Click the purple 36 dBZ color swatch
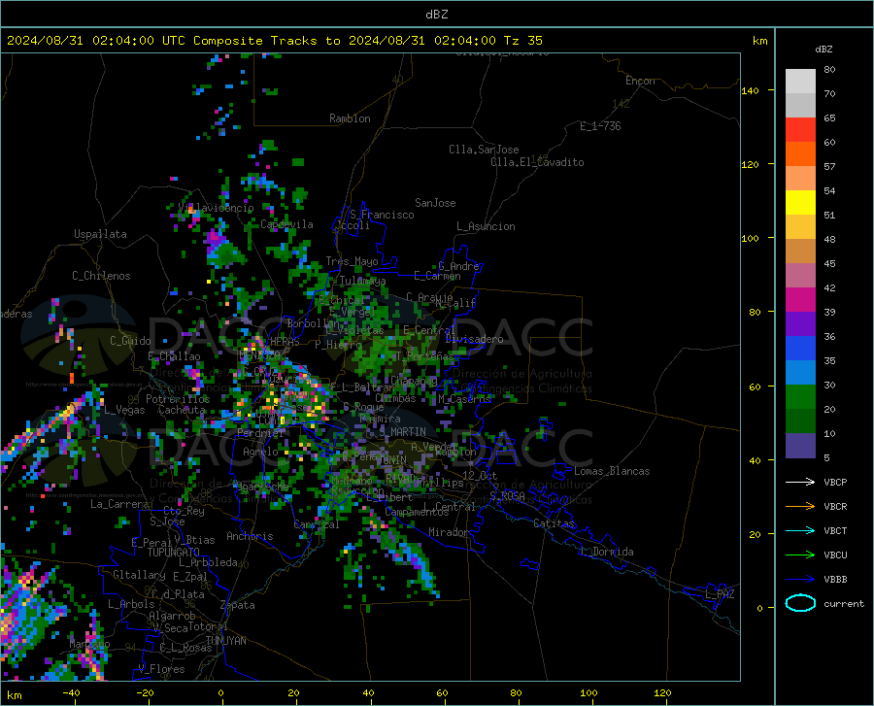 click(800, 324)
